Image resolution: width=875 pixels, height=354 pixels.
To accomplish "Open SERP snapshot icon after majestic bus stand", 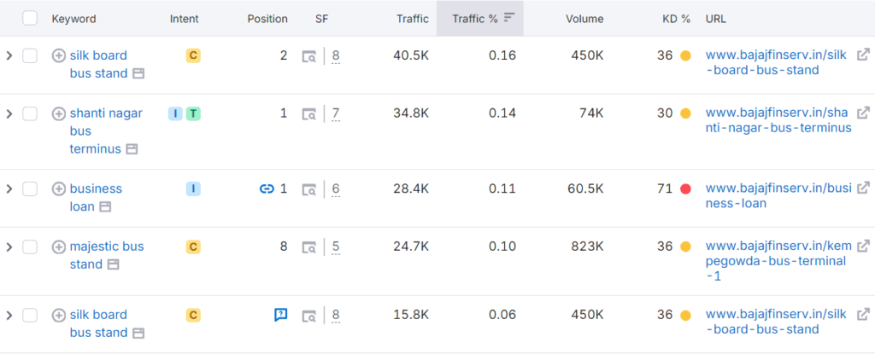I will (x=114, y=264).
